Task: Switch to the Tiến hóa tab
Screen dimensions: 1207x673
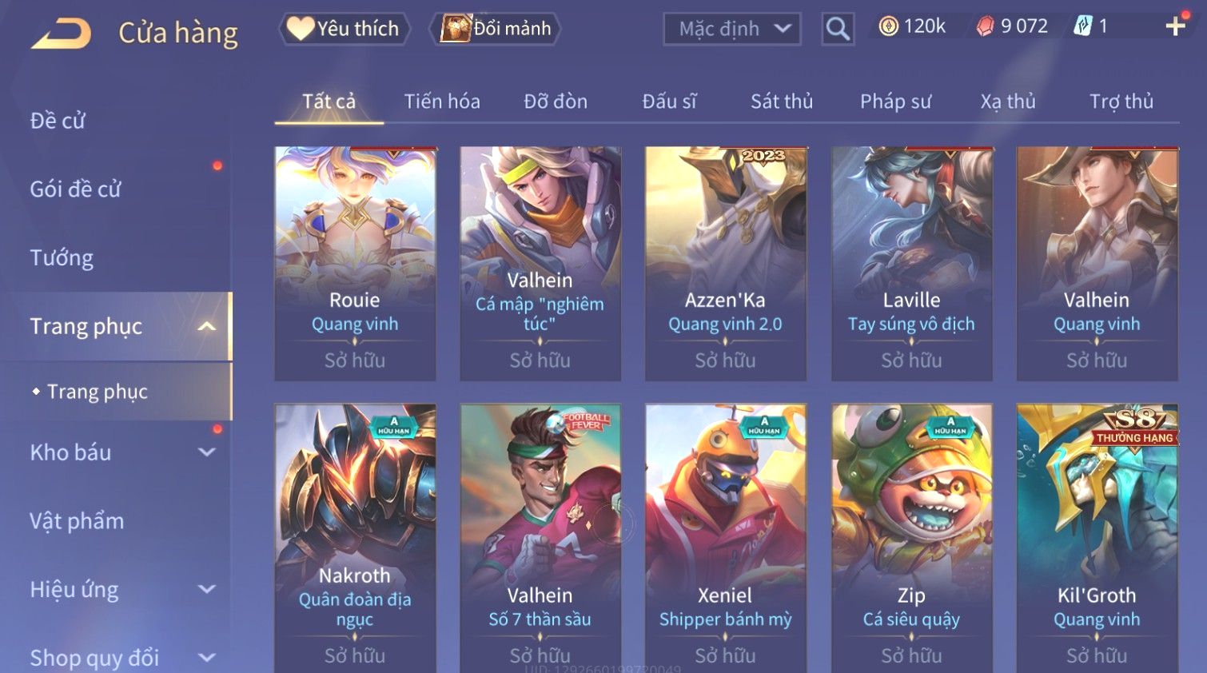Action: point(442,102)
